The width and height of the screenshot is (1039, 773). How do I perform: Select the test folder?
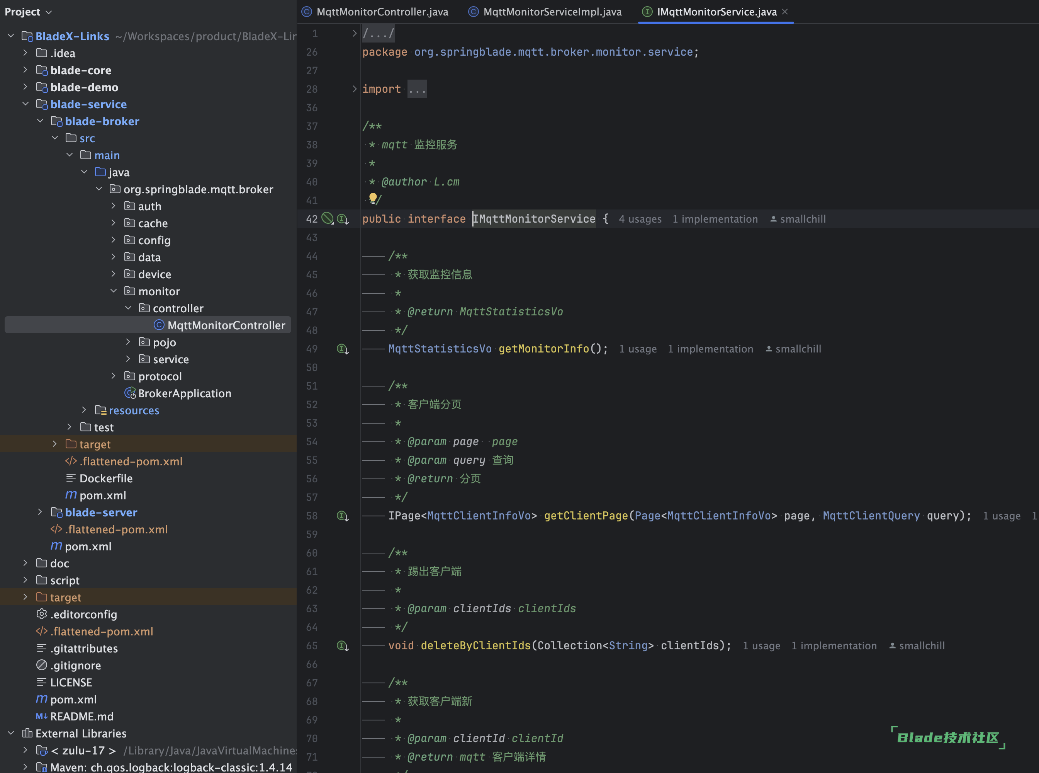click(104, 427)
